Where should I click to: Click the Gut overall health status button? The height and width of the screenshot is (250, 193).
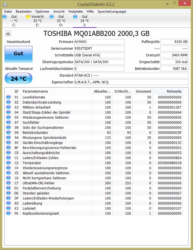pyautogui.click(x=19, y=54)
